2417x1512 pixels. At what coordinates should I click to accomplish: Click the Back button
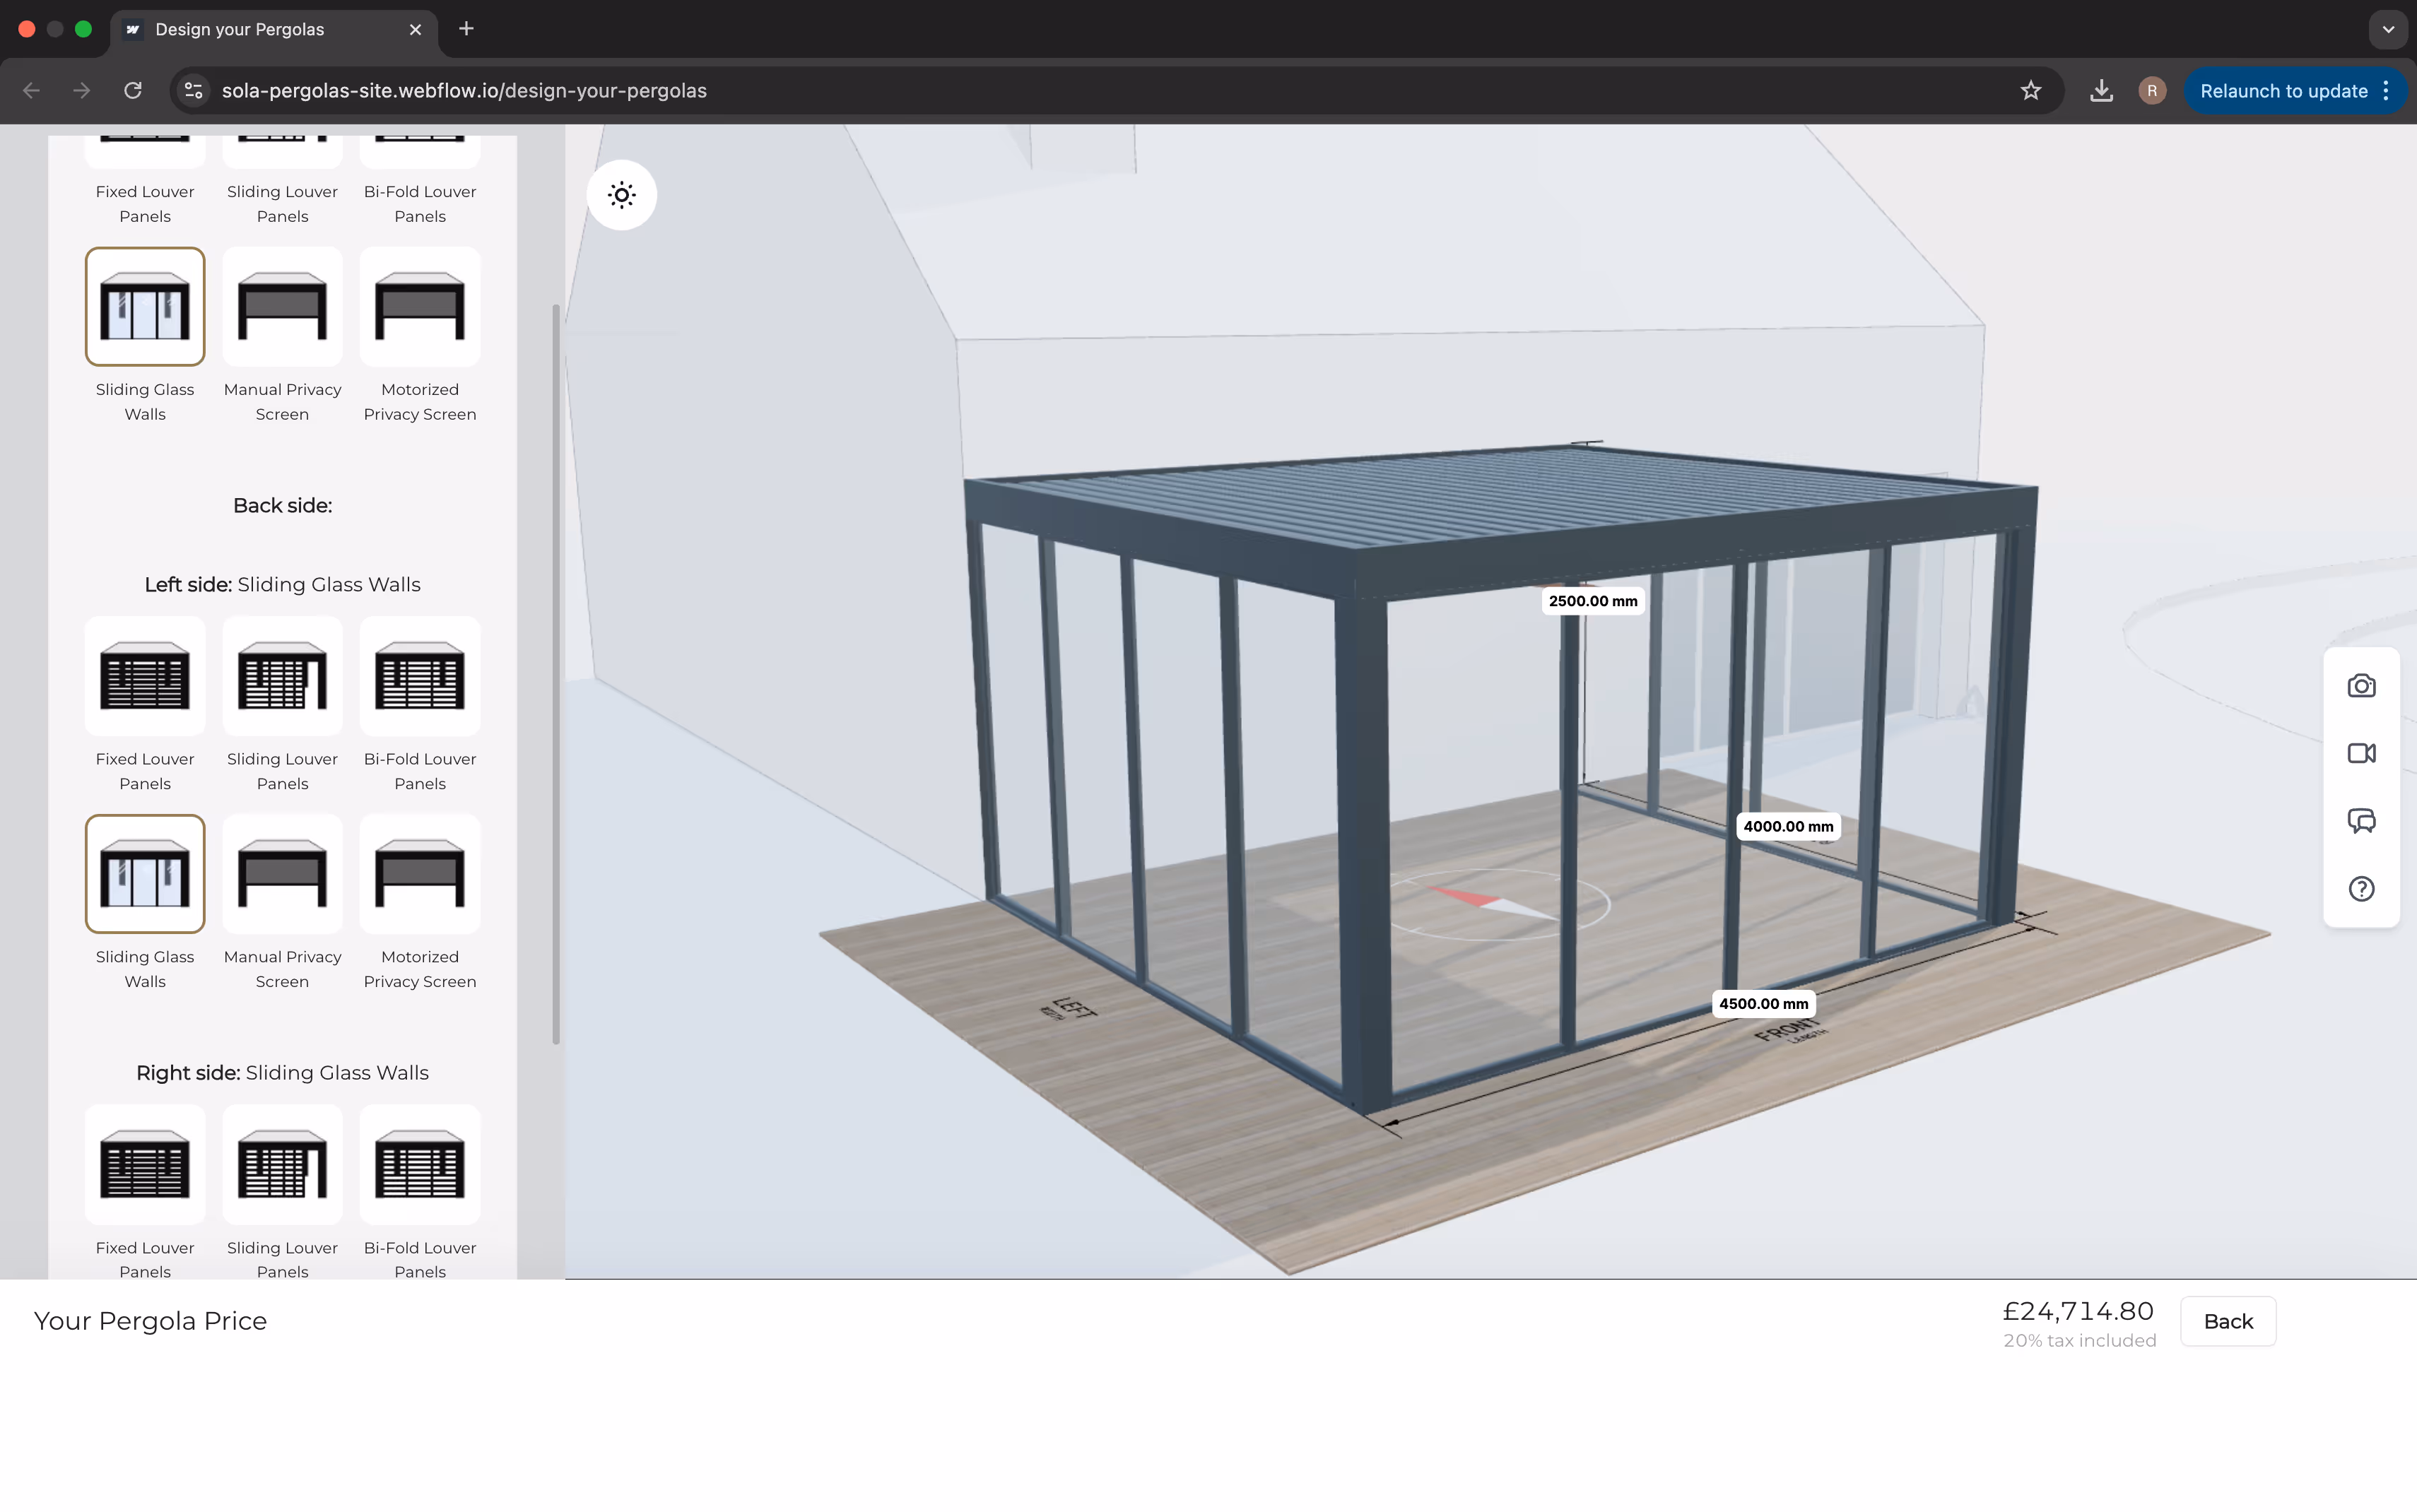coord(2227,1321)
